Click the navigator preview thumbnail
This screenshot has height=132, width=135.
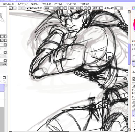pyautogui.click(x=3, y=20)
